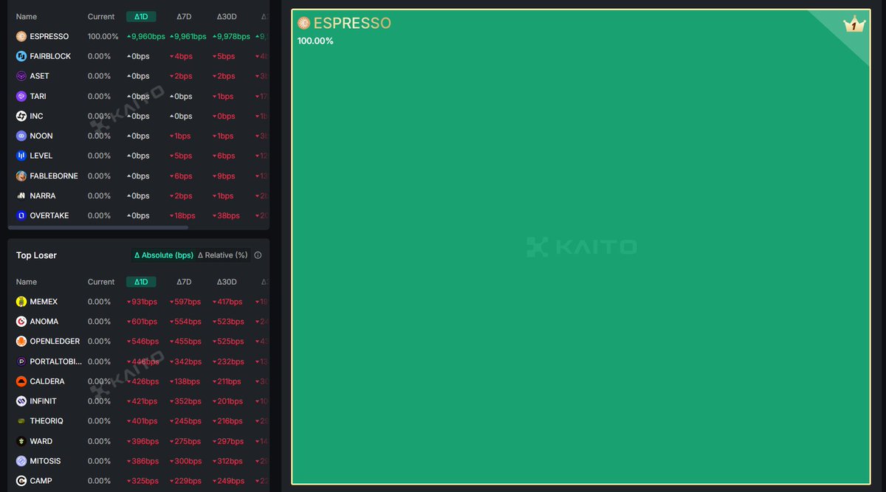The image size is (886, 492).
Task: Click the WARD project icon
Action: tap(21, 441)
